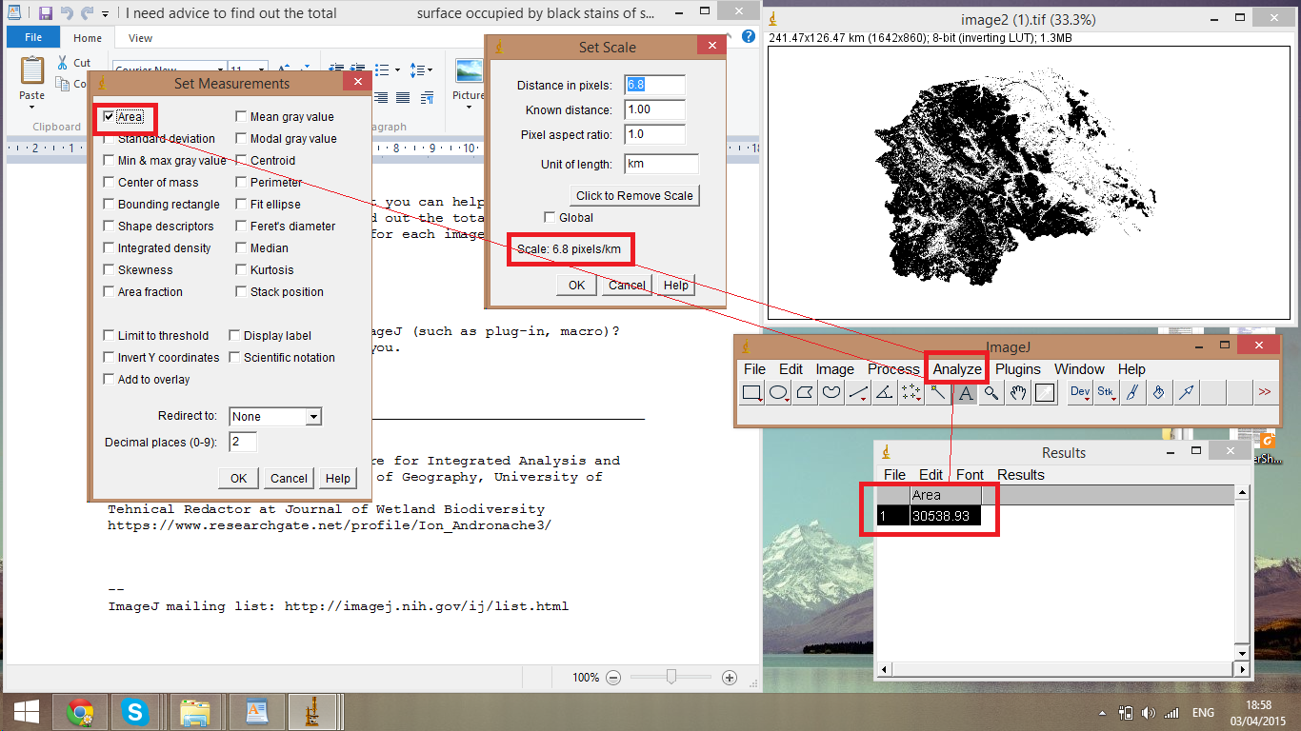Select the Rectangle selection tool in ImageJ
Screen dimensions: 1301x731
pyautogui.click(x=751, y=392)
